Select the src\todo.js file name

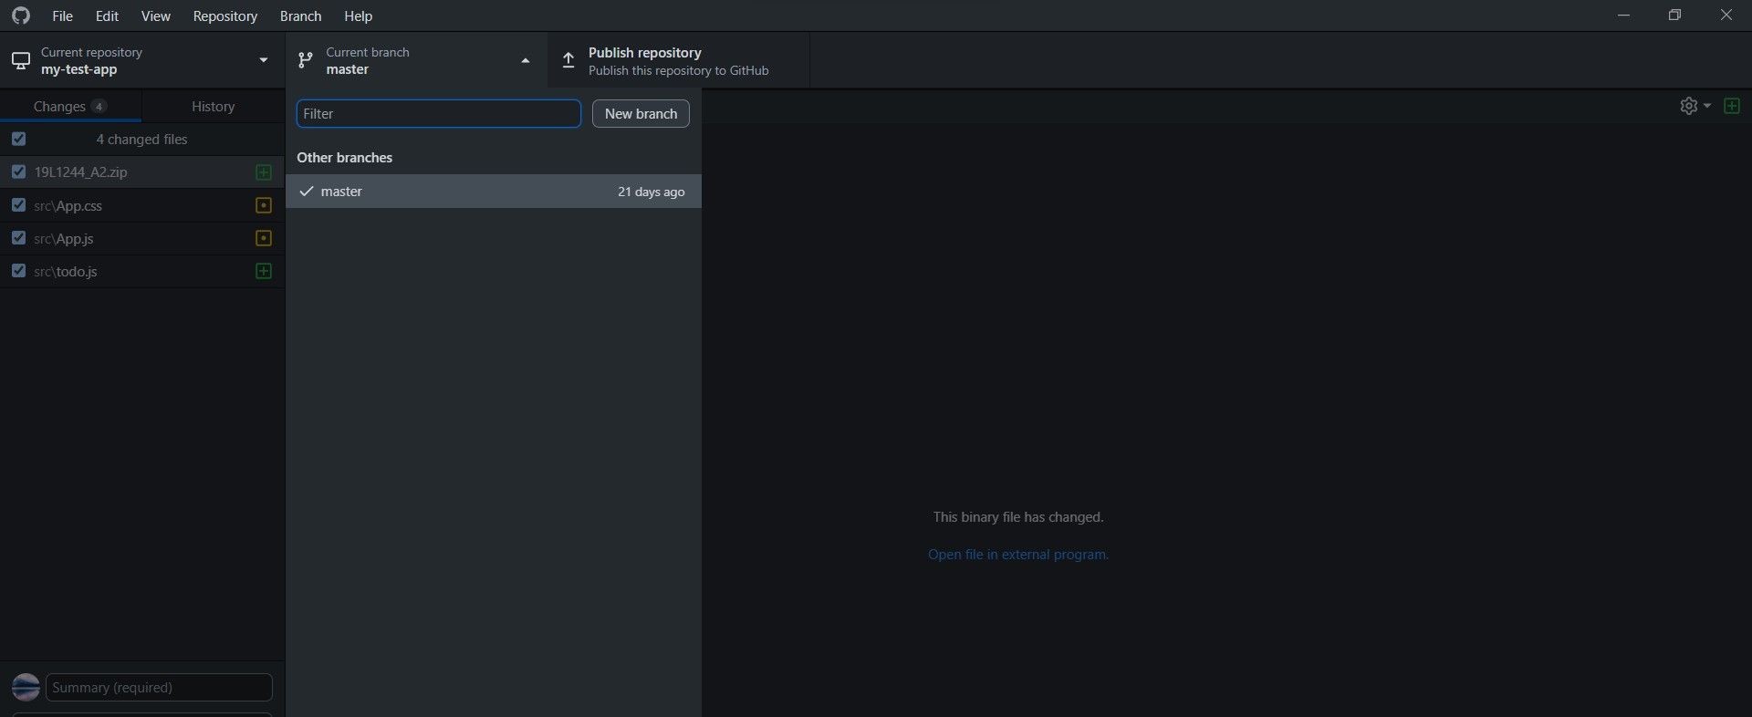click(x=65, y=271)
